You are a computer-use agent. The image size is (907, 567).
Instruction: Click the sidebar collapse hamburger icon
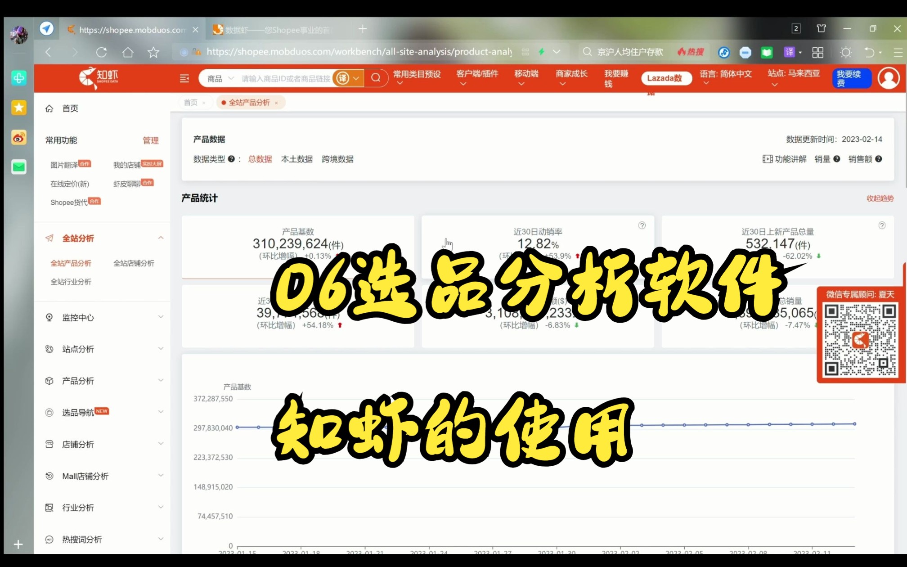[x=184, y=78]
